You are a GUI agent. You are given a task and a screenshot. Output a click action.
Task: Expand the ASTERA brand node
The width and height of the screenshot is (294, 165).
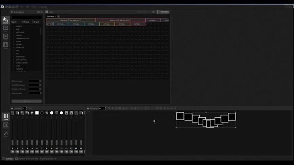click(x=13, y=44)
